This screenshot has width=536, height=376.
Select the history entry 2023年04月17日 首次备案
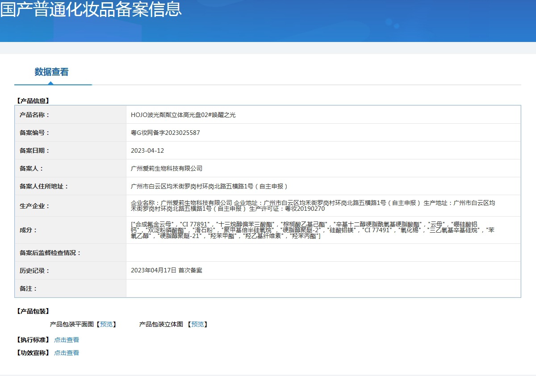pos(167,271)
